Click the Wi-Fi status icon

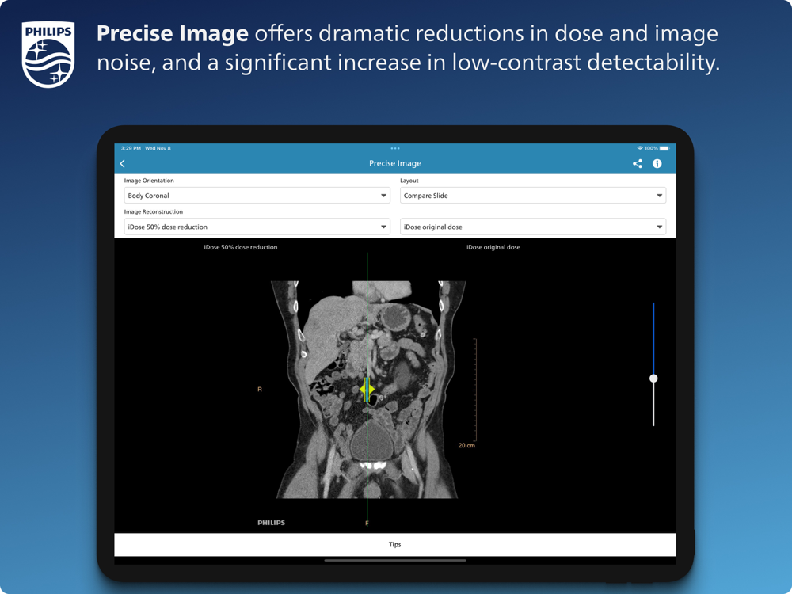pyautogui.click(x=640, y=149)
